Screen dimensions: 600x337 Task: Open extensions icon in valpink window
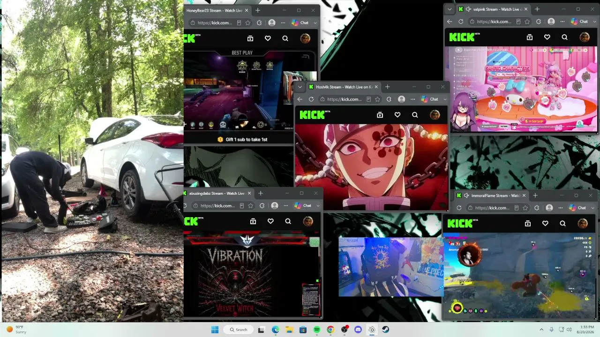(x=538, y=22)
